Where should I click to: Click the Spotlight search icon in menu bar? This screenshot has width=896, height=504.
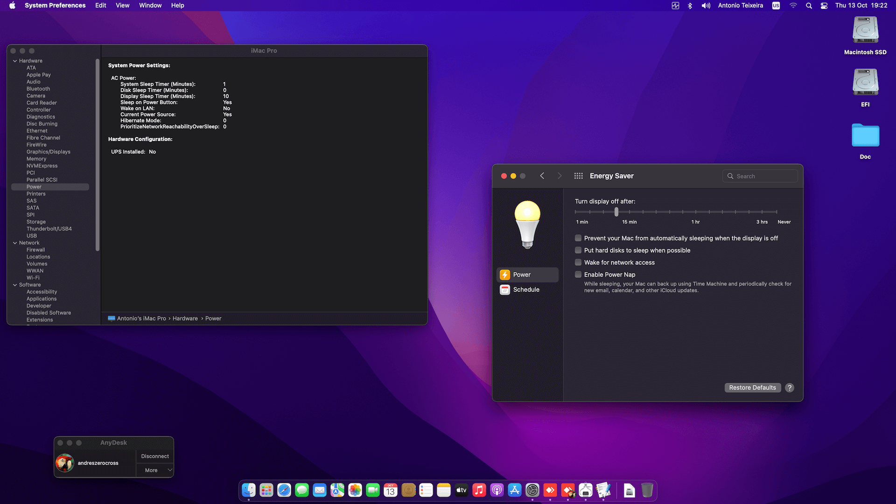tap(809, 6)
